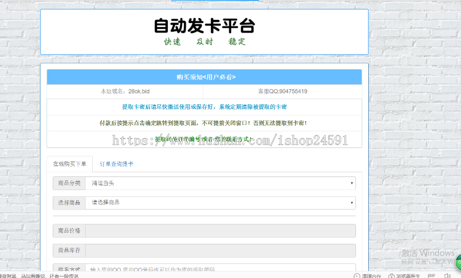461x278 pixels.
Task: Click the 购买须知<用户必看> header
Action: tap(204, 77)
